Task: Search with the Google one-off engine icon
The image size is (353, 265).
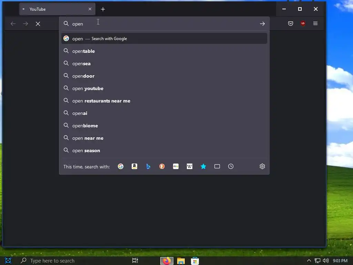Action: point(121,167)
